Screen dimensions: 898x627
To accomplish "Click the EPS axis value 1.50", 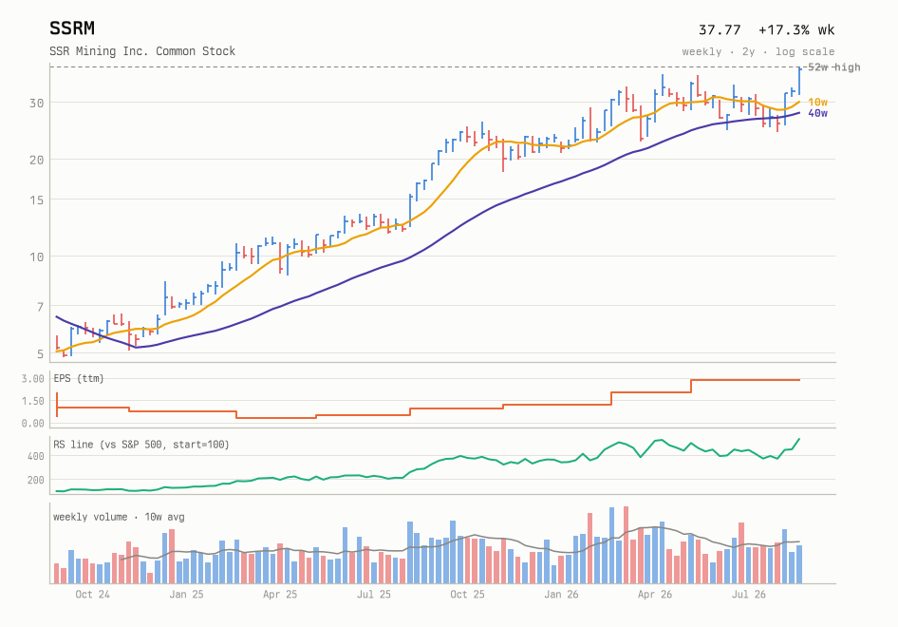I will click(x=32, y=401).
